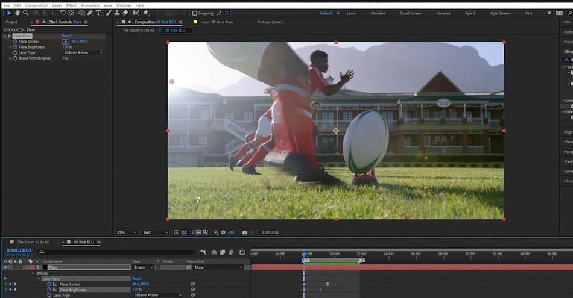Toggle Flare Center stopwatch in Effect Controls

(15, 42)
